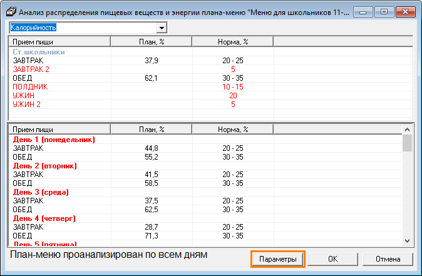Maximize the analysis window
This screenshot has width=422, height=276.
pos(383,11)
